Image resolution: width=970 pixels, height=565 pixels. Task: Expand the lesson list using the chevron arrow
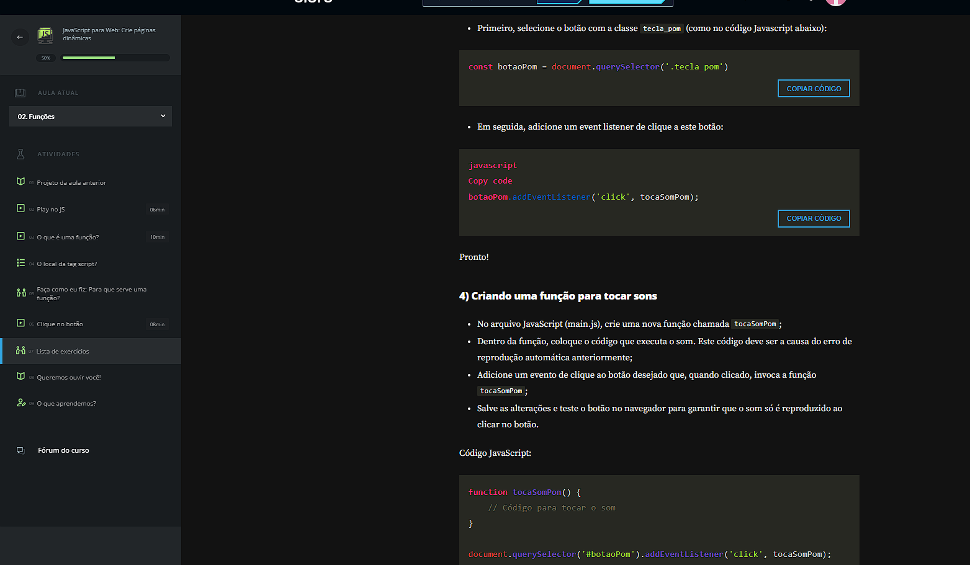163,116
